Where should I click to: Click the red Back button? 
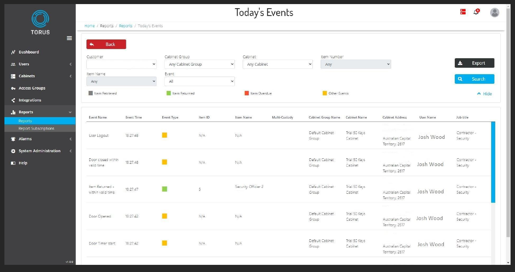[x=106, y=44]
